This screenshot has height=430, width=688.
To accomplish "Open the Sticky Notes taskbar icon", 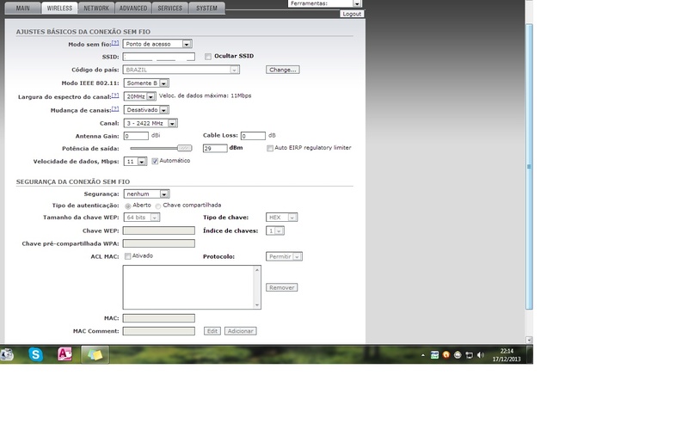I will tap(95, 354).
